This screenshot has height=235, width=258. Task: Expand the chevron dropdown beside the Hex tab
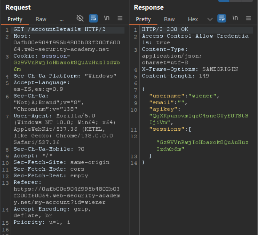click(210, 19)
